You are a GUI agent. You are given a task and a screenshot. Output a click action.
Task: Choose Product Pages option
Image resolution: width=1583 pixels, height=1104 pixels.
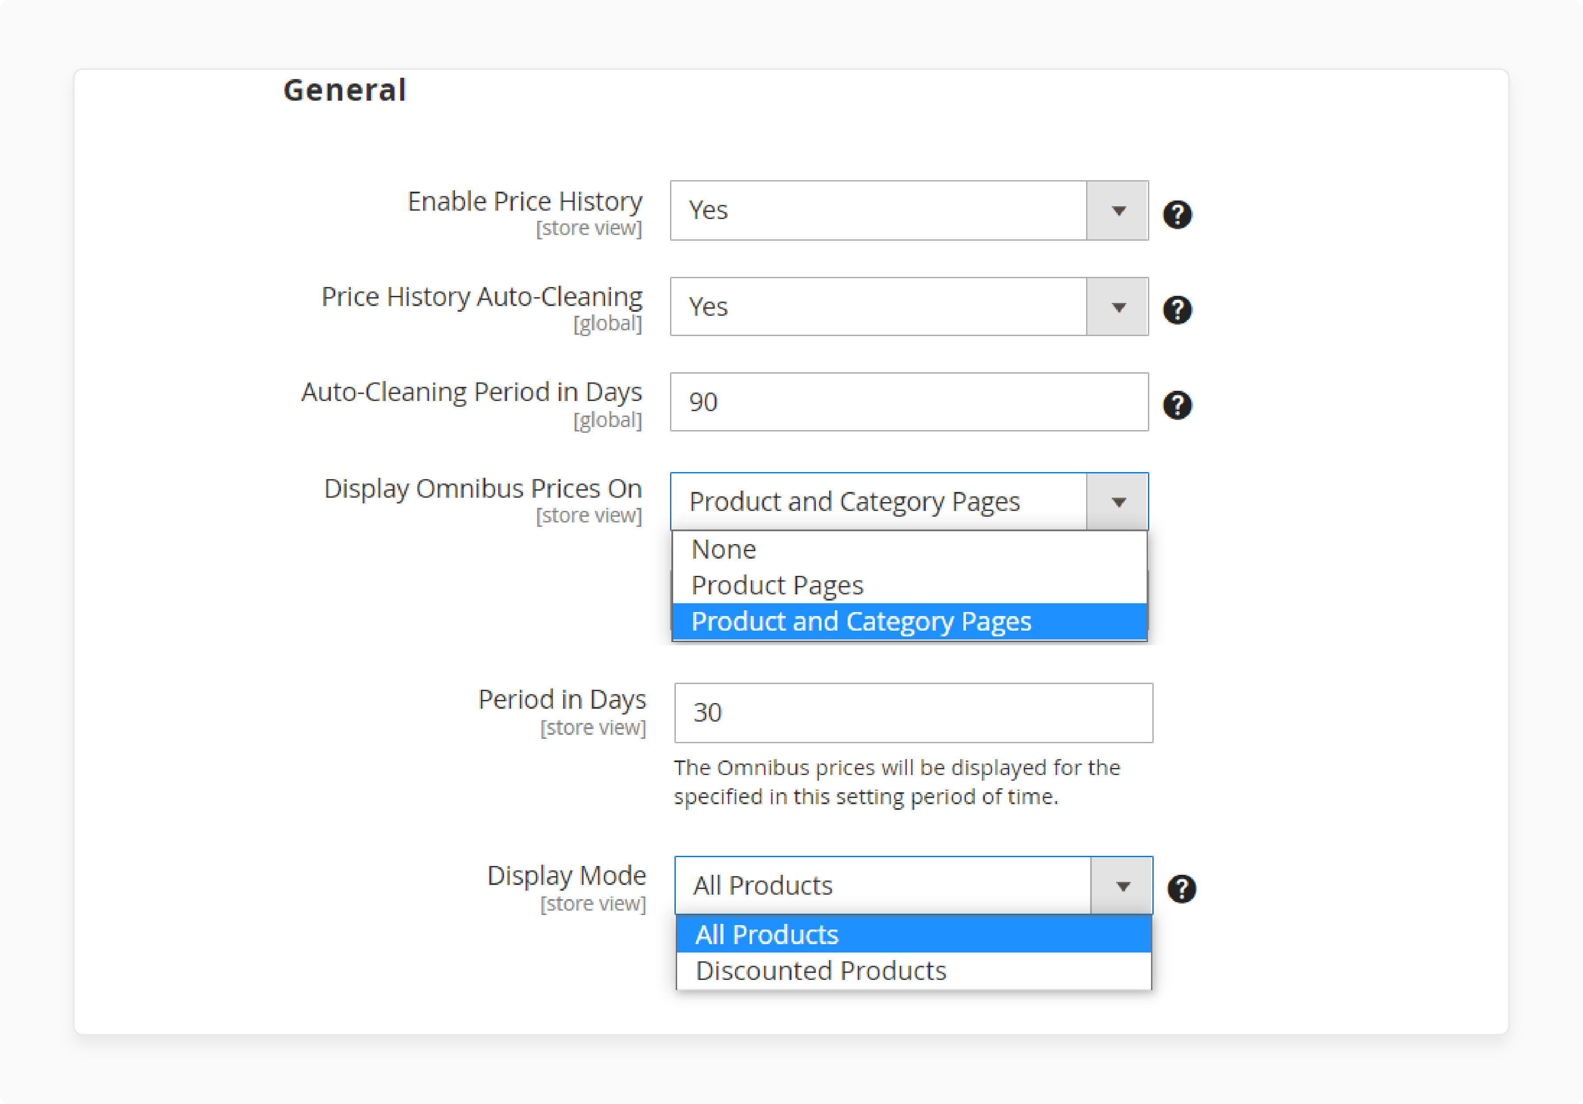[909, 585]
